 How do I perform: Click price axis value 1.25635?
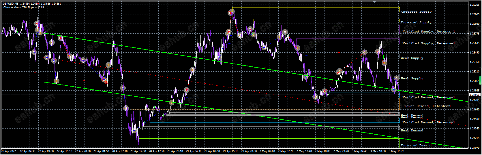(475, 43)
